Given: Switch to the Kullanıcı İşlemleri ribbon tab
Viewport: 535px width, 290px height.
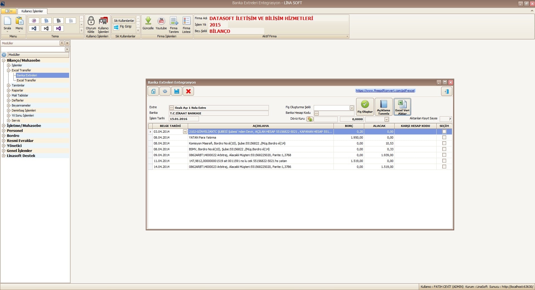Looking at the screenshot, I should click(32, 11).
